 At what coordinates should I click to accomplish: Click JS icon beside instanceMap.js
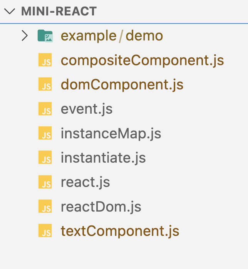pyautogui.click(x=45, y=134)
